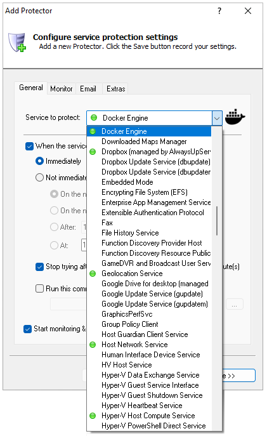Choose Human Interface Device Service

[149, 355]
